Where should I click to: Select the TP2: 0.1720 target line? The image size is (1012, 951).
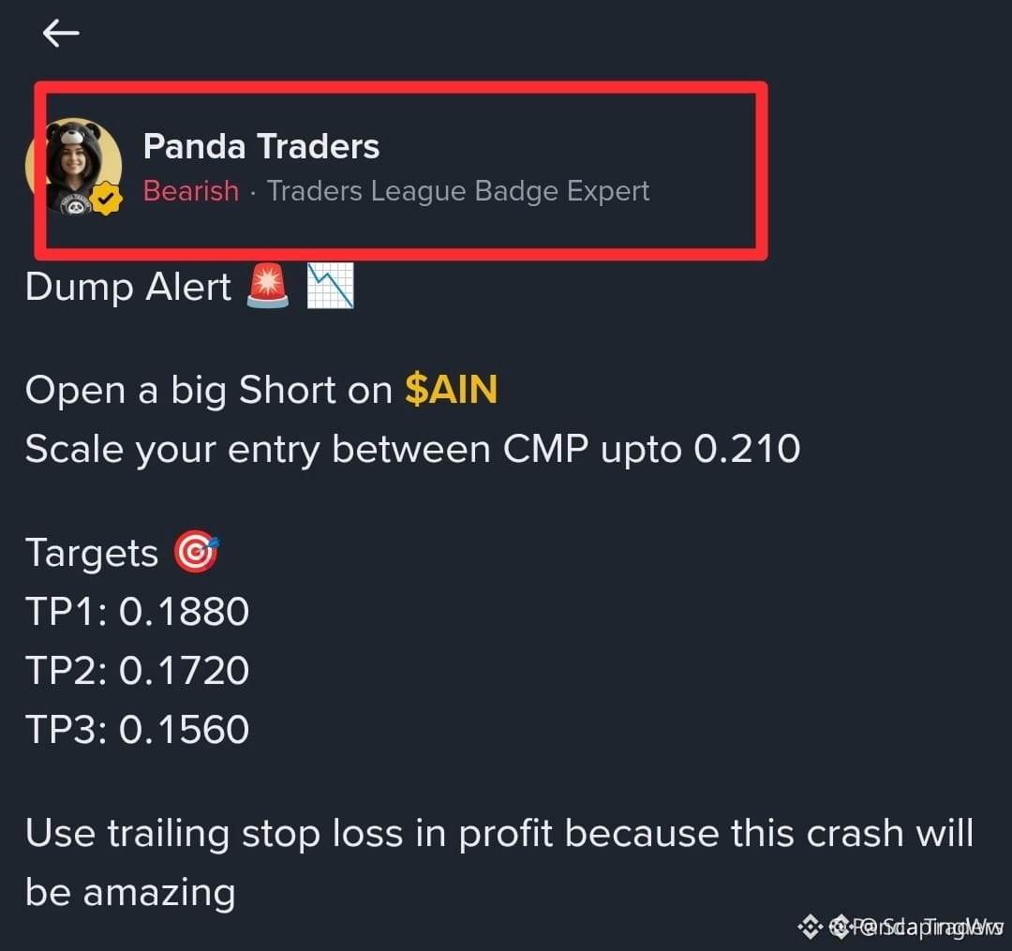(x=138, y=670)
